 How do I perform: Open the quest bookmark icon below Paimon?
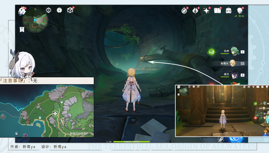pos(22,30)
